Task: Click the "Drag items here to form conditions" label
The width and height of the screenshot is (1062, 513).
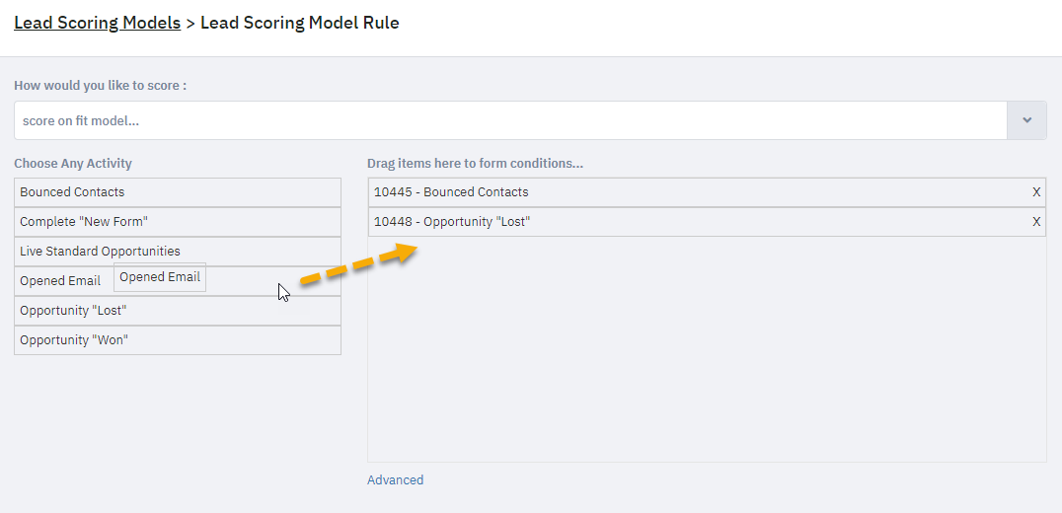Action: point(476,163)
